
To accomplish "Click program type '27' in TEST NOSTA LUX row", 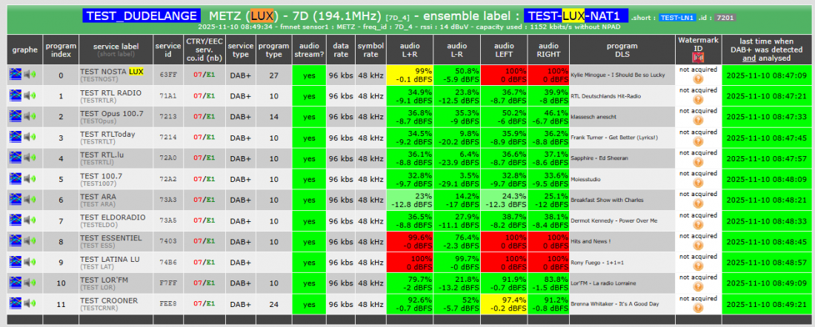I will pos(274,75).
